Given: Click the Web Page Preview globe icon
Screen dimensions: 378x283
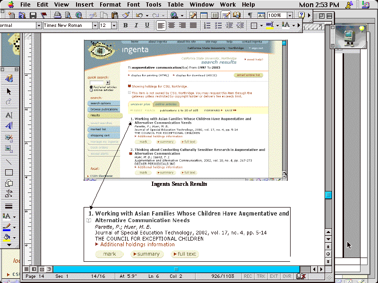Looking at the screenshot, I should pos(79,16).
